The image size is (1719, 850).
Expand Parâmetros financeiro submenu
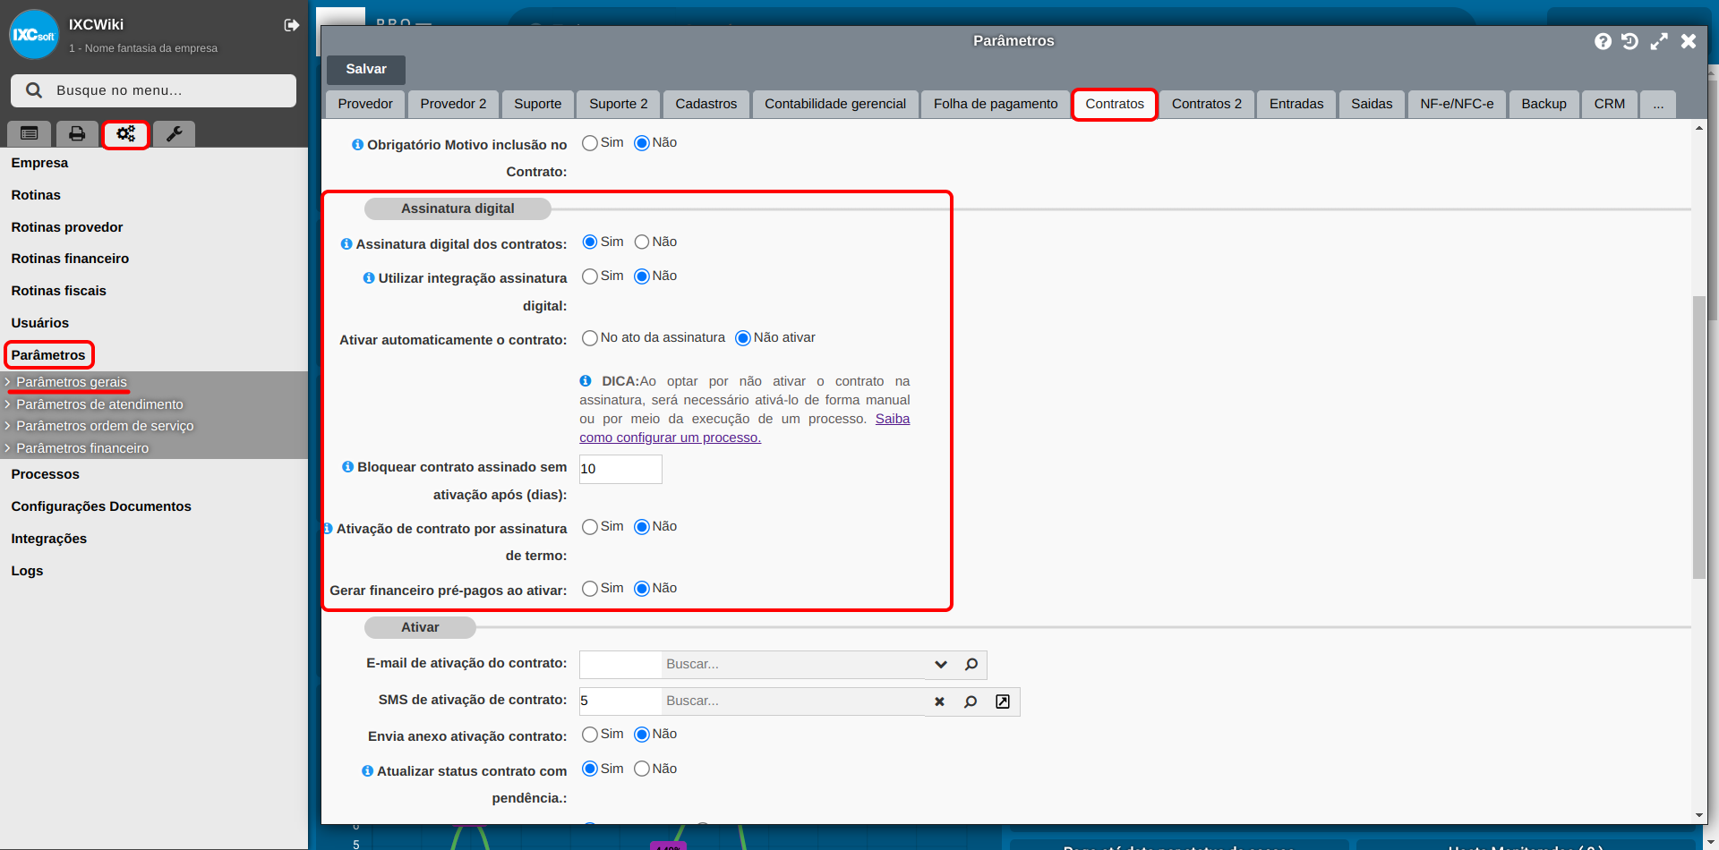[x=82, y=448]
